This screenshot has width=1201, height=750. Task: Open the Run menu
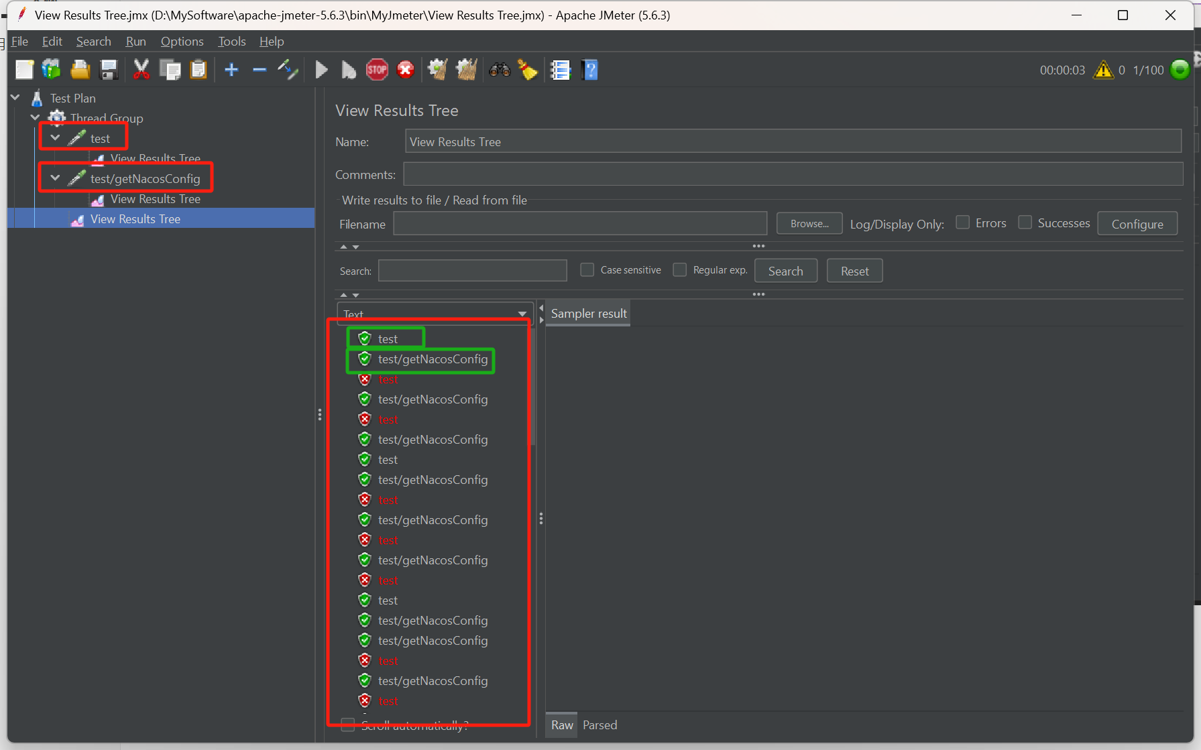pos(136,42)
